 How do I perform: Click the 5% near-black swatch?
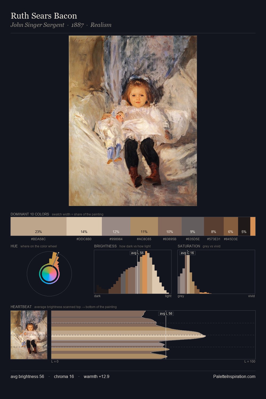click(x=244, y=226)
